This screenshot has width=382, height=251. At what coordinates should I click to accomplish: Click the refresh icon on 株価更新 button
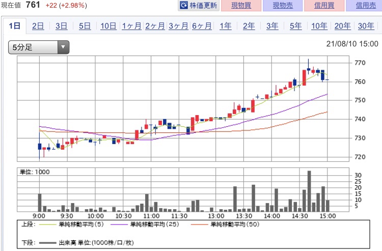click(184, 5)
